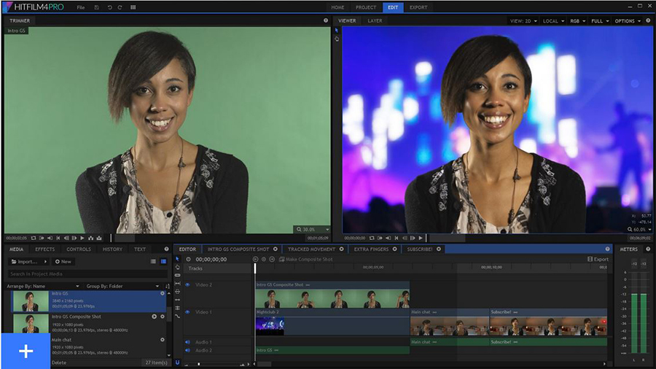
Task: Click the Save icon in the title bar
Action: (x=97, y=7)
